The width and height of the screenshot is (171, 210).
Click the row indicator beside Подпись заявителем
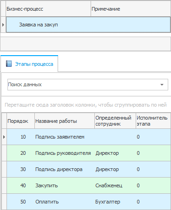point(4,137)
